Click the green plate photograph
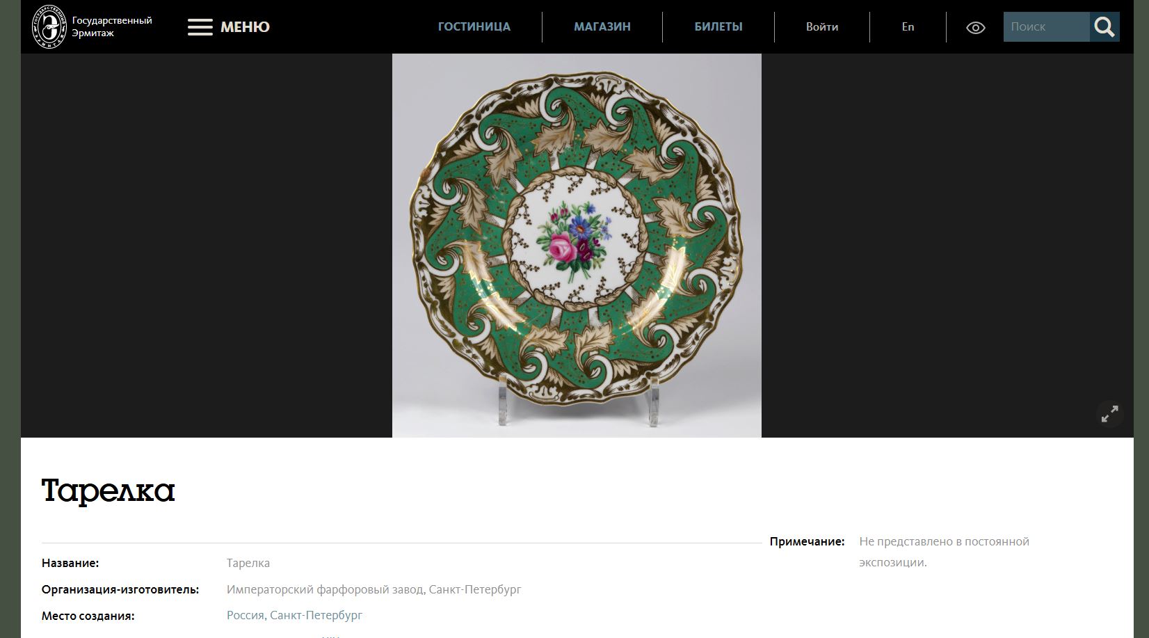1149x638 pixels. 577,245
